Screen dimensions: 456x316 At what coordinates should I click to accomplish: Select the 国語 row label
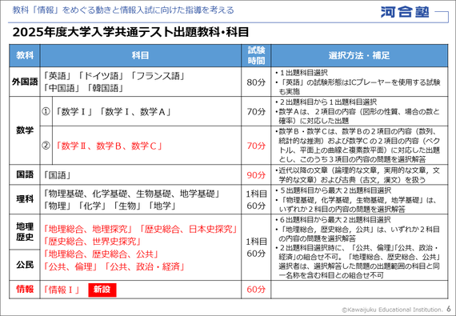[25, 174]
